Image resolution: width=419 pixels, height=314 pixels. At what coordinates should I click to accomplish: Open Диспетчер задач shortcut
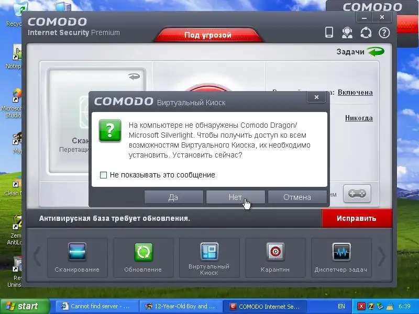coord(341,258)
